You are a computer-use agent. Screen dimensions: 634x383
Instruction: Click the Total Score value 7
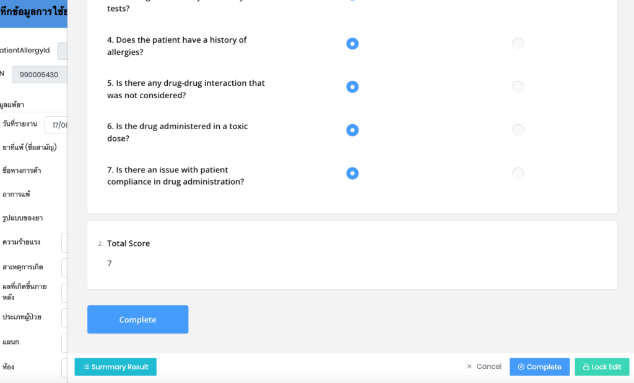pos(110,263)
